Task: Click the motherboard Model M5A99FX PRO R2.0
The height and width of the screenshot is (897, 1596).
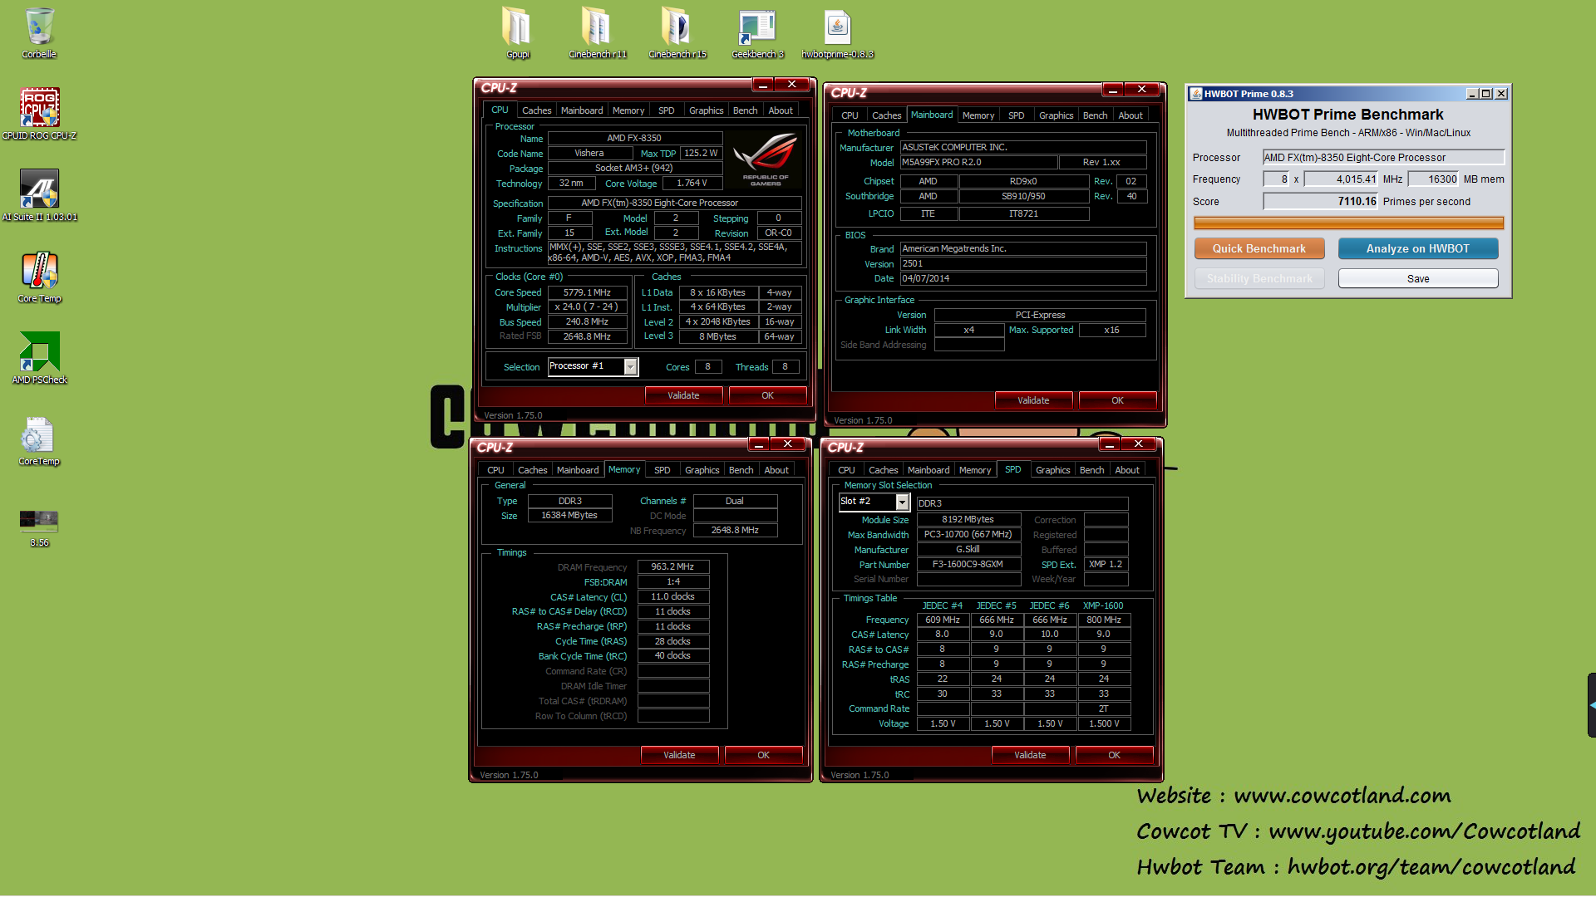Action: (x=978, y=162)
